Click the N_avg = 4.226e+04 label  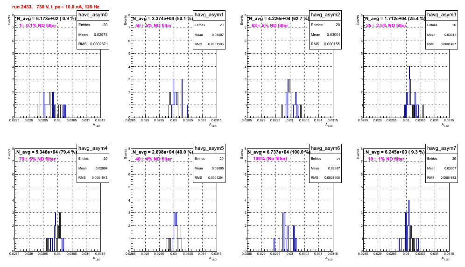click(279, 19)
